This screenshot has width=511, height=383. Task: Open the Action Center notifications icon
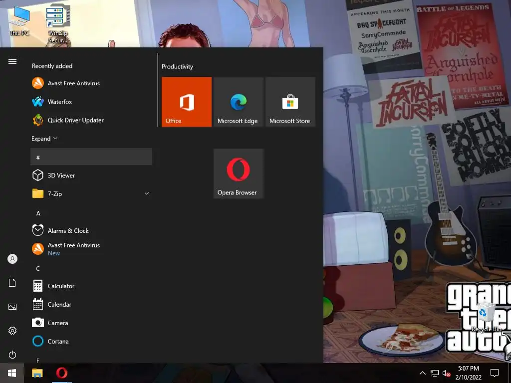(x=495, y=373)
